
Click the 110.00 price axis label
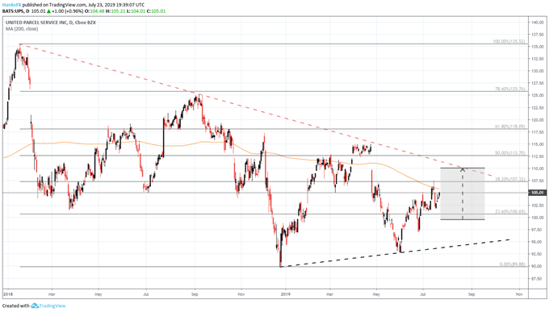click(x=537, y=168)
